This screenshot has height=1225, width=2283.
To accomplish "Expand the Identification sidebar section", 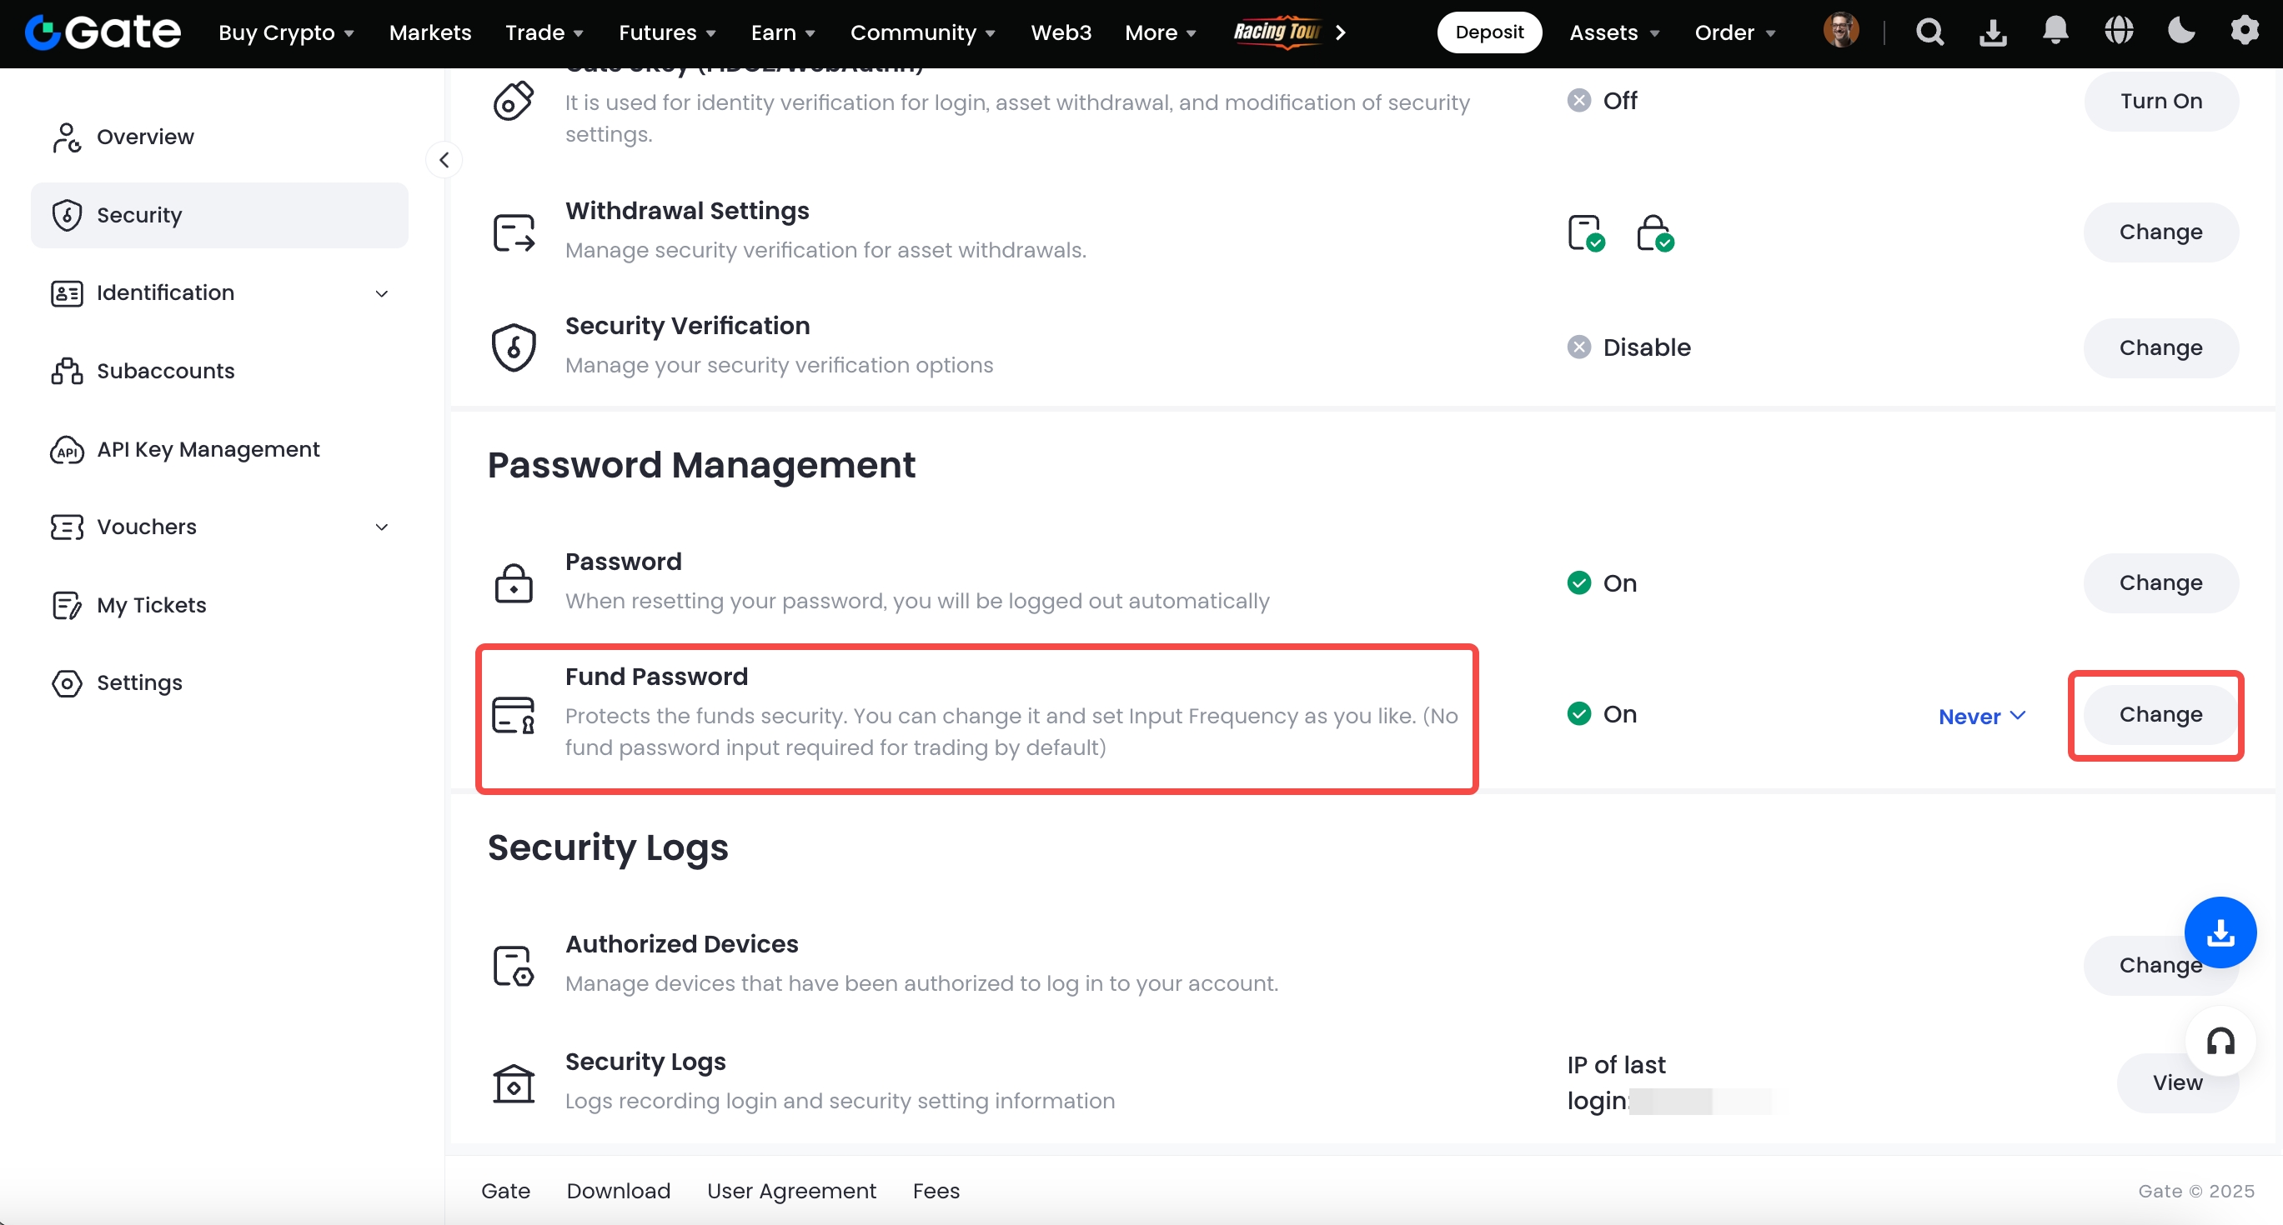I will point(382,293).
